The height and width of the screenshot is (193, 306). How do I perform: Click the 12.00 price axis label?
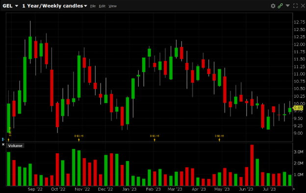point(299,44)
